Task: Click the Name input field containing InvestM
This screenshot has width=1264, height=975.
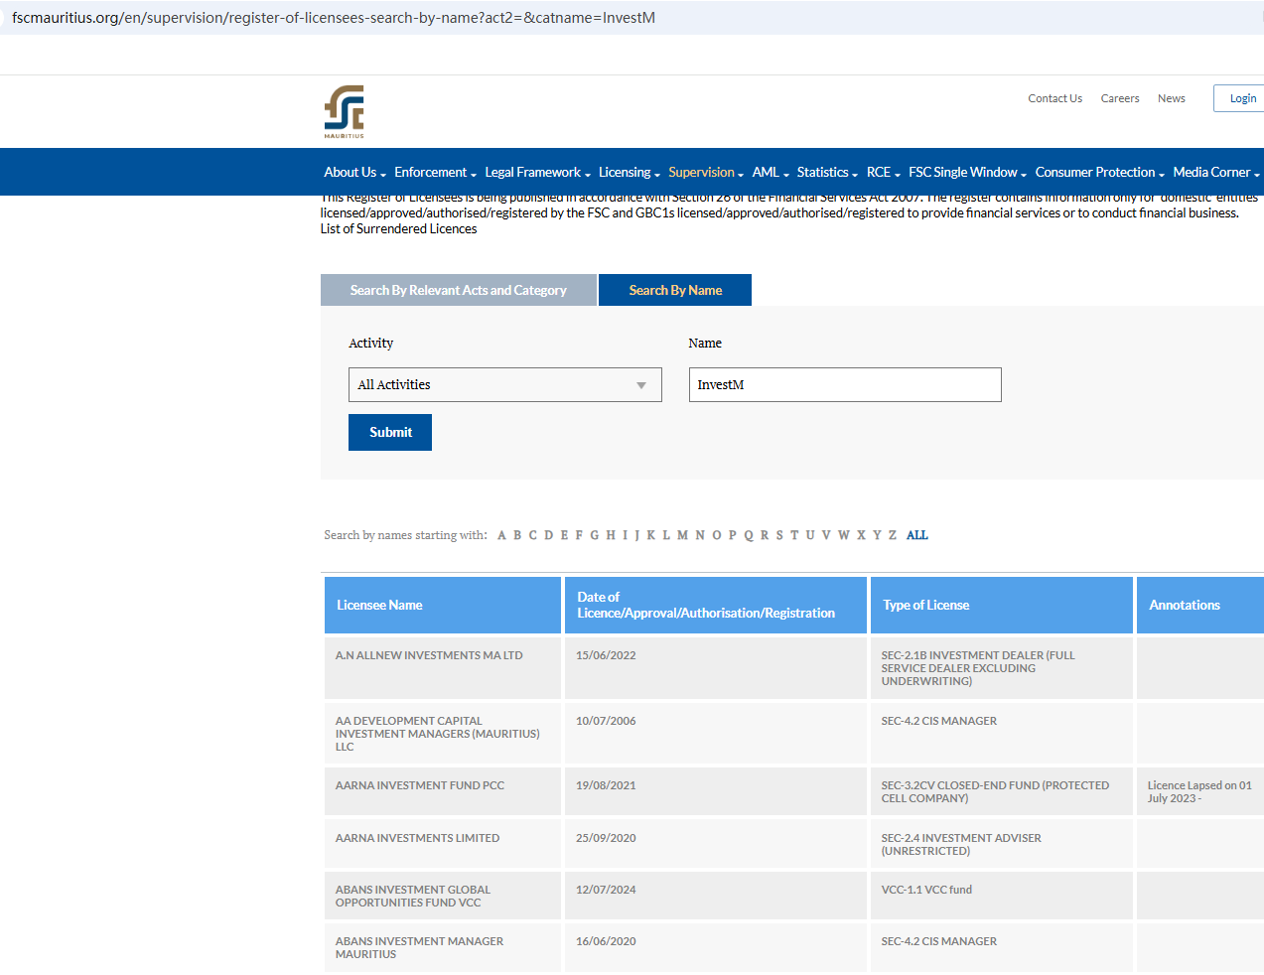Action: (x=845, y=385)
